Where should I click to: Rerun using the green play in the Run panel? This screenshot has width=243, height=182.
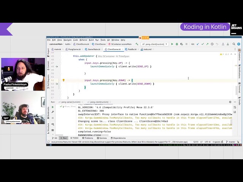(x=53, y=107)
